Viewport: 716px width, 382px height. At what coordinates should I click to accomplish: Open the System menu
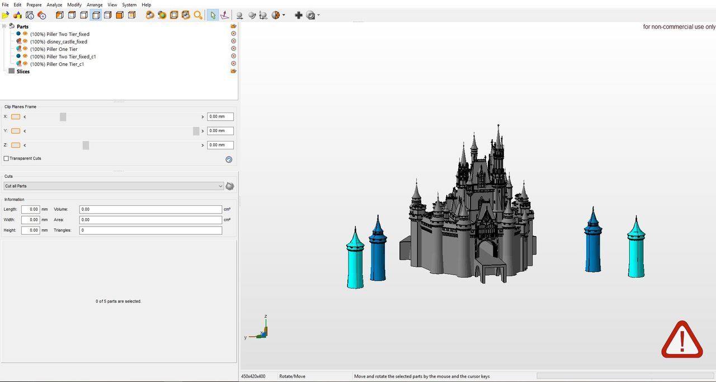(x=129, y=4)
